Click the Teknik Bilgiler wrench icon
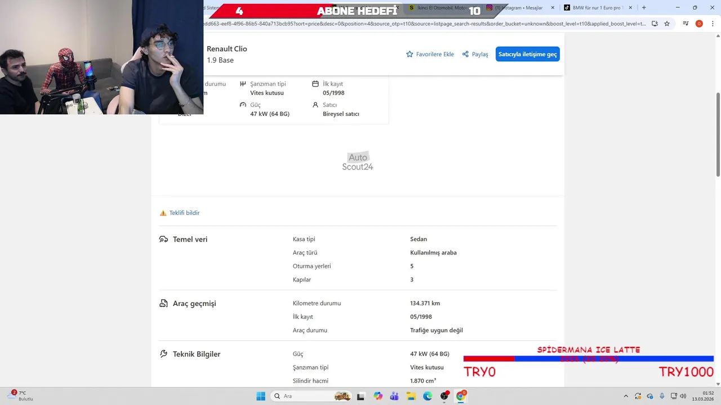 [x=163, y=354]
